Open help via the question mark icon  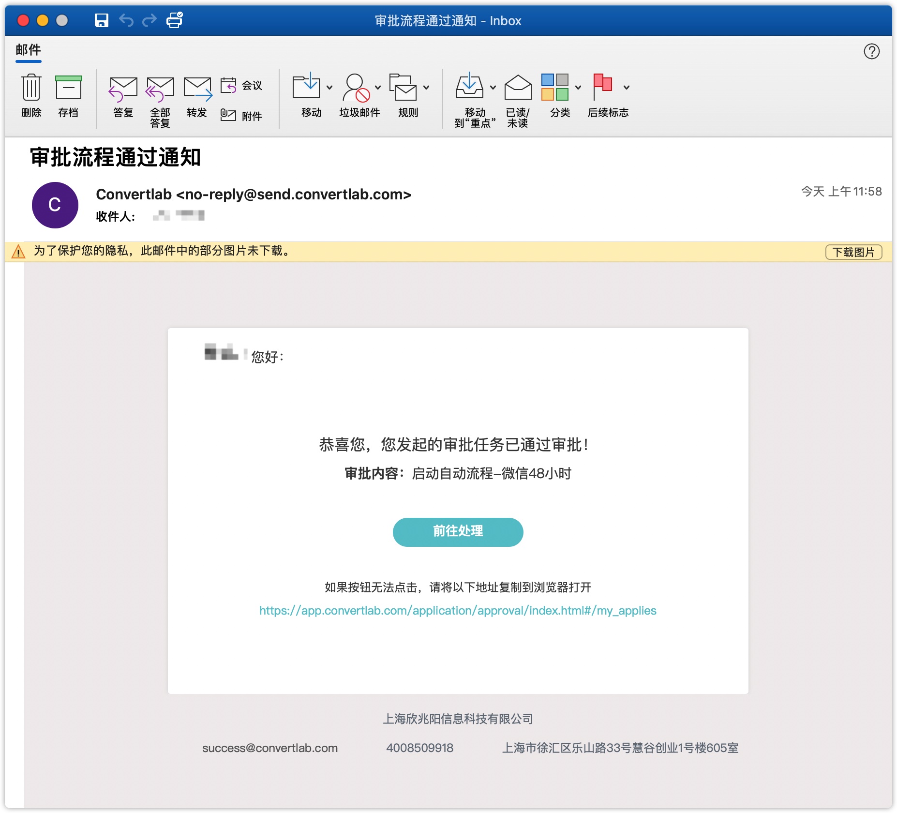pos(872,51)
